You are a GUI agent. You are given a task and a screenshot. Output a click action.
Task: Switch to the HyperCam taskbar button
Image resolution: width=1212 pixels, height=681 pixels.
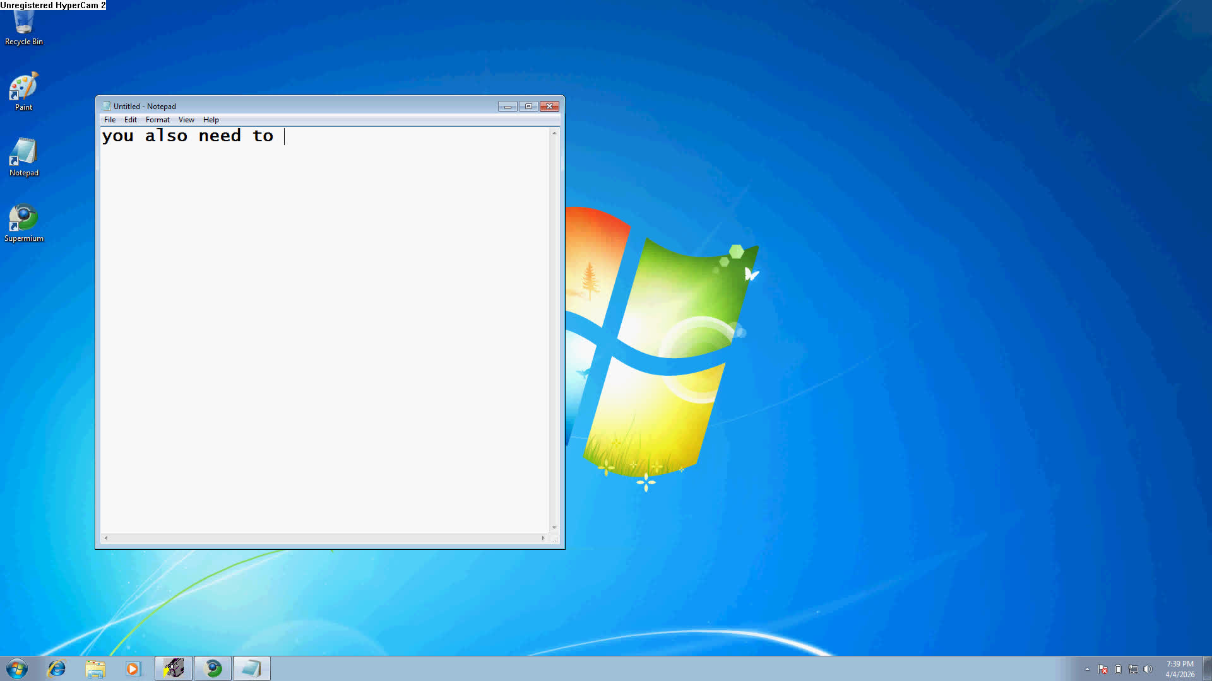(x=174, y=668)
